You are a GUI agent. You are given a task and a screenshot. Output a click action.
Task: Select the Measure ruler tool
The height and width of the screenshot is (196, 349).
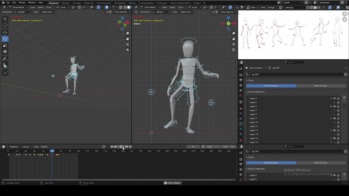coord(5,65)
